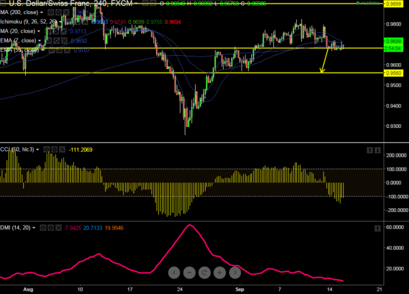
Task: Toggle visibility eye next to chart title
Action: (x=145, y=4)
